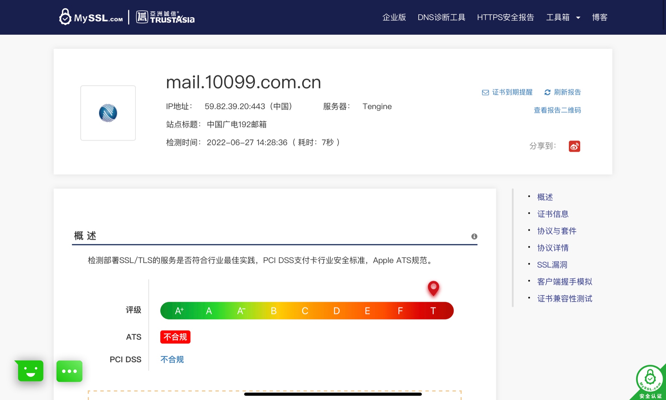Click the MySSL.com logo
The height and width of the screenshot is (400, 666).
[91, 17]
